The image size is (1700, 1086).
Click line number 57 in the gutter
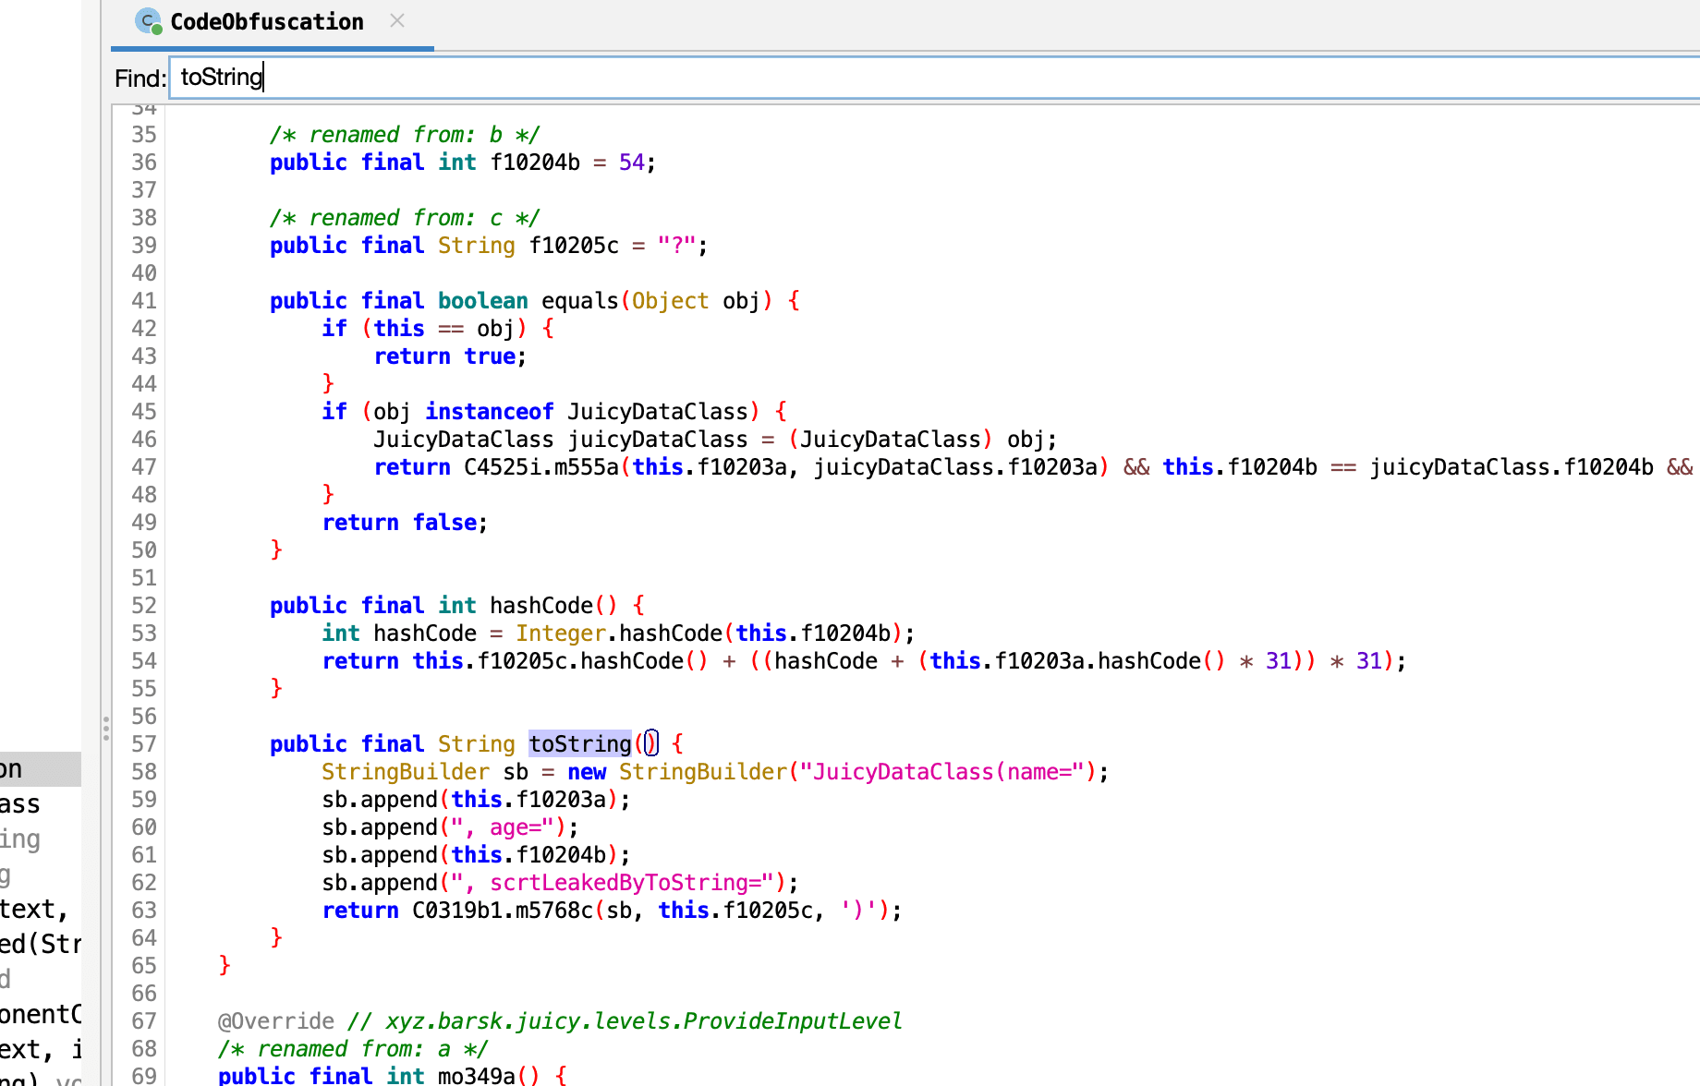coord(144,743)
